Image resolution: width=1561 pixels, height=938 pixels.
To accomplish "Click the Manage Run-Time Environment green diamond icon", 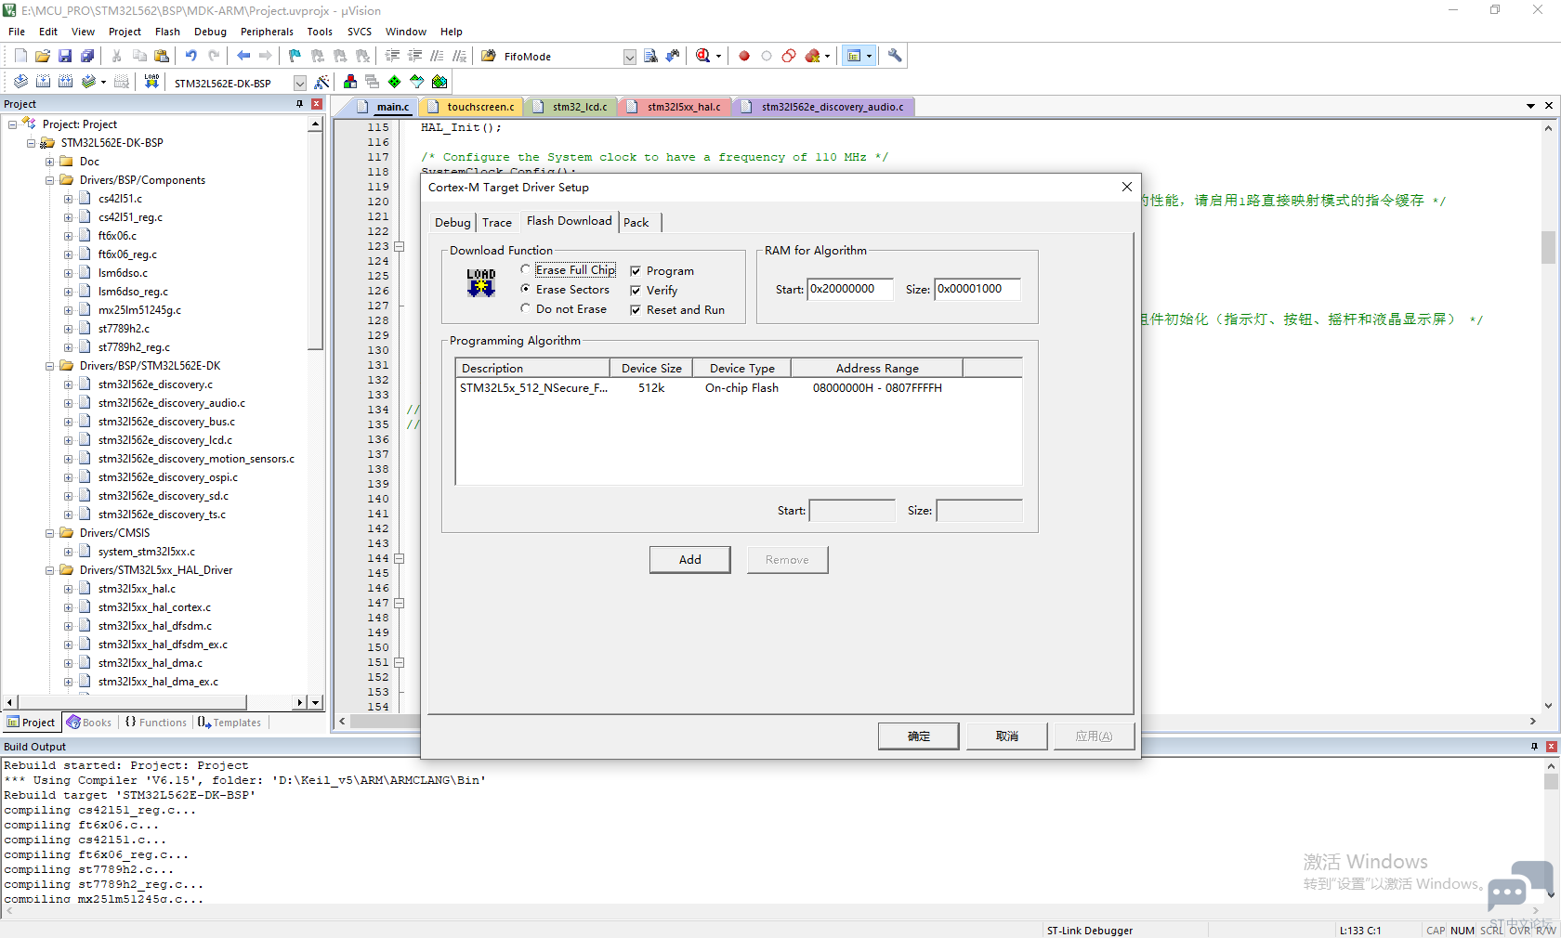I will click(x=395, y=82).
